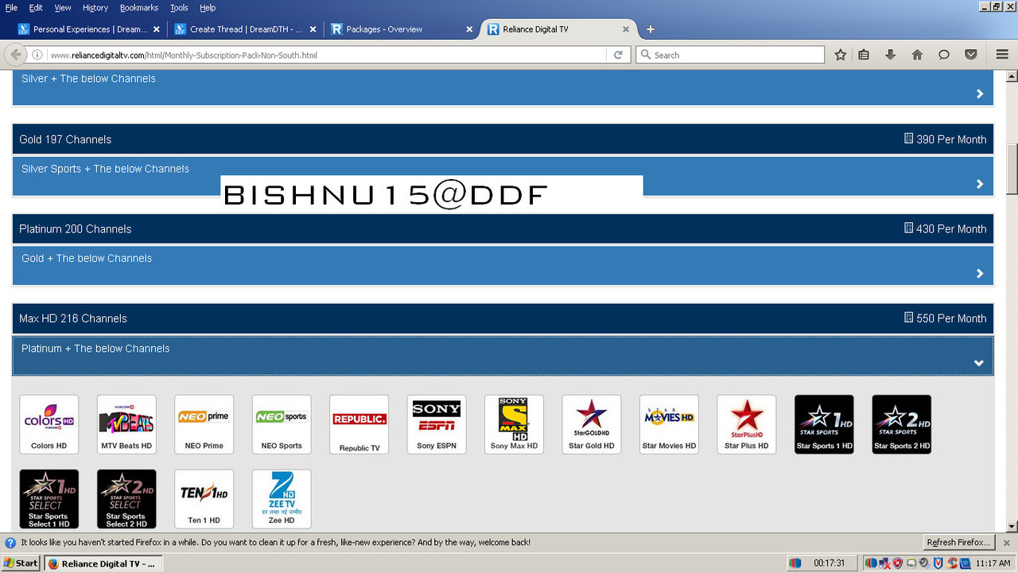Click the Gold 197 Channels pack header
Screen dimensions: 1018x573
pos(503,139)
